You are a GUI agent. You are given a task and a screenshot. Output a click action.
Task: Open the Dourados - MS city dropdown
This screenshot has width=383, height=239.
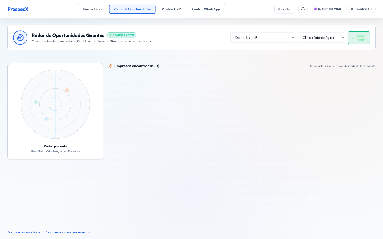(263, 38)
